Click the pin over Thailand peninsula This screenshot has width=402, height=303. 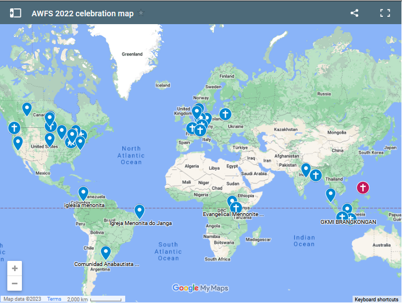click(331, 194)
